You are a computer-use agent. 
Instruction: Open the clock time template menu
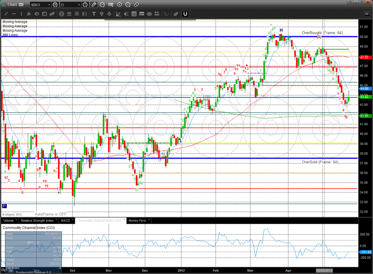[x=85, y=5]
